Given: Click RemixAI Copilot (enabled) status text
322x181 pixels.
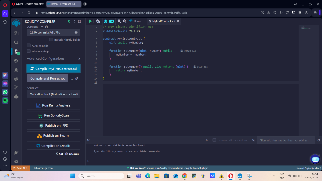Looking at the screenshot, I should (308, 168).
